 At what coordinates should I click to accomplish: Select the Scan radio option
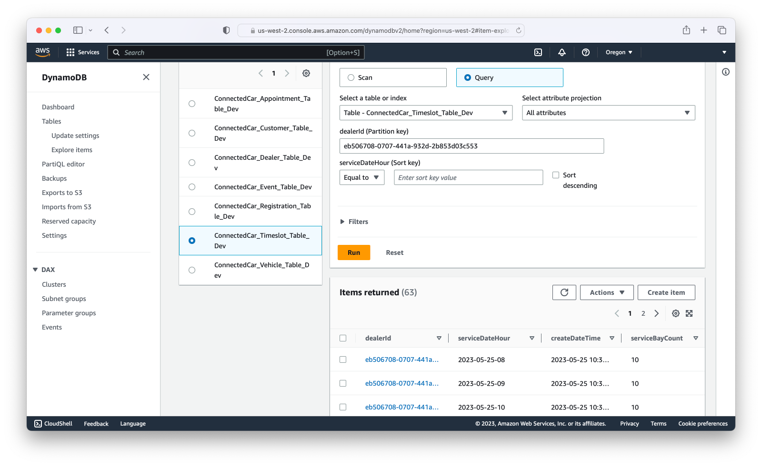351,78
